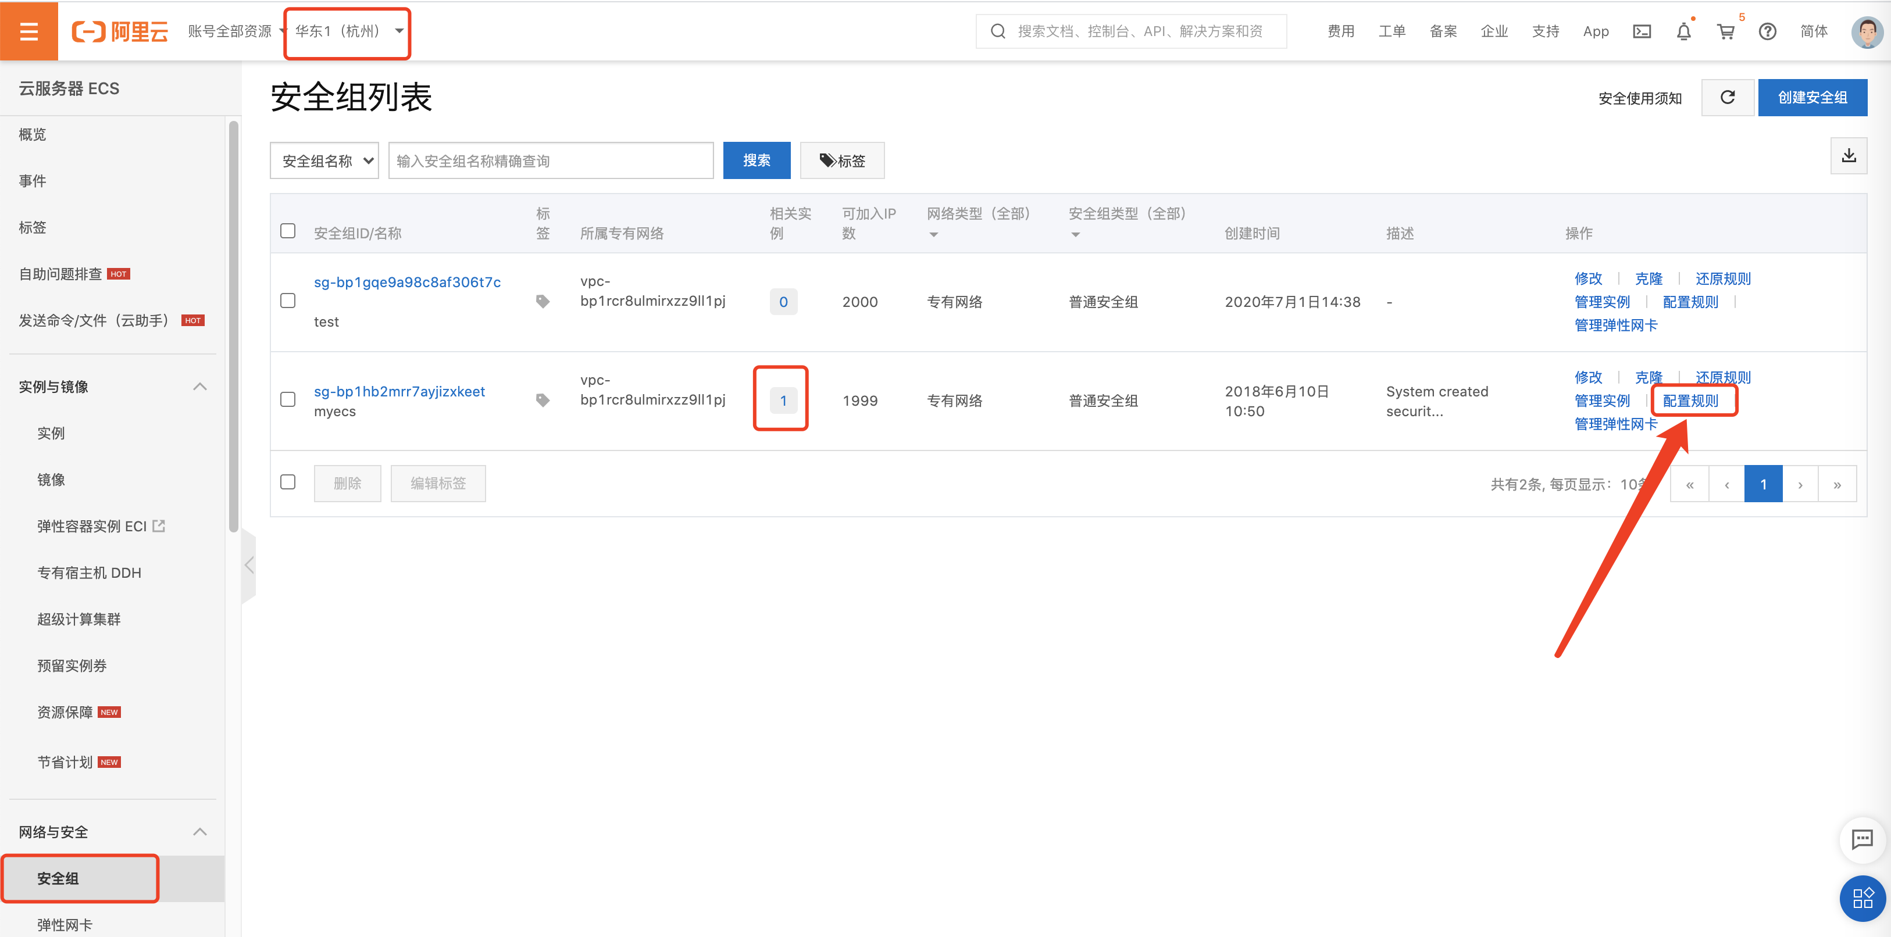
Task: Click the refresh icon next to 安全使用须知
Action: [1727, 99]
